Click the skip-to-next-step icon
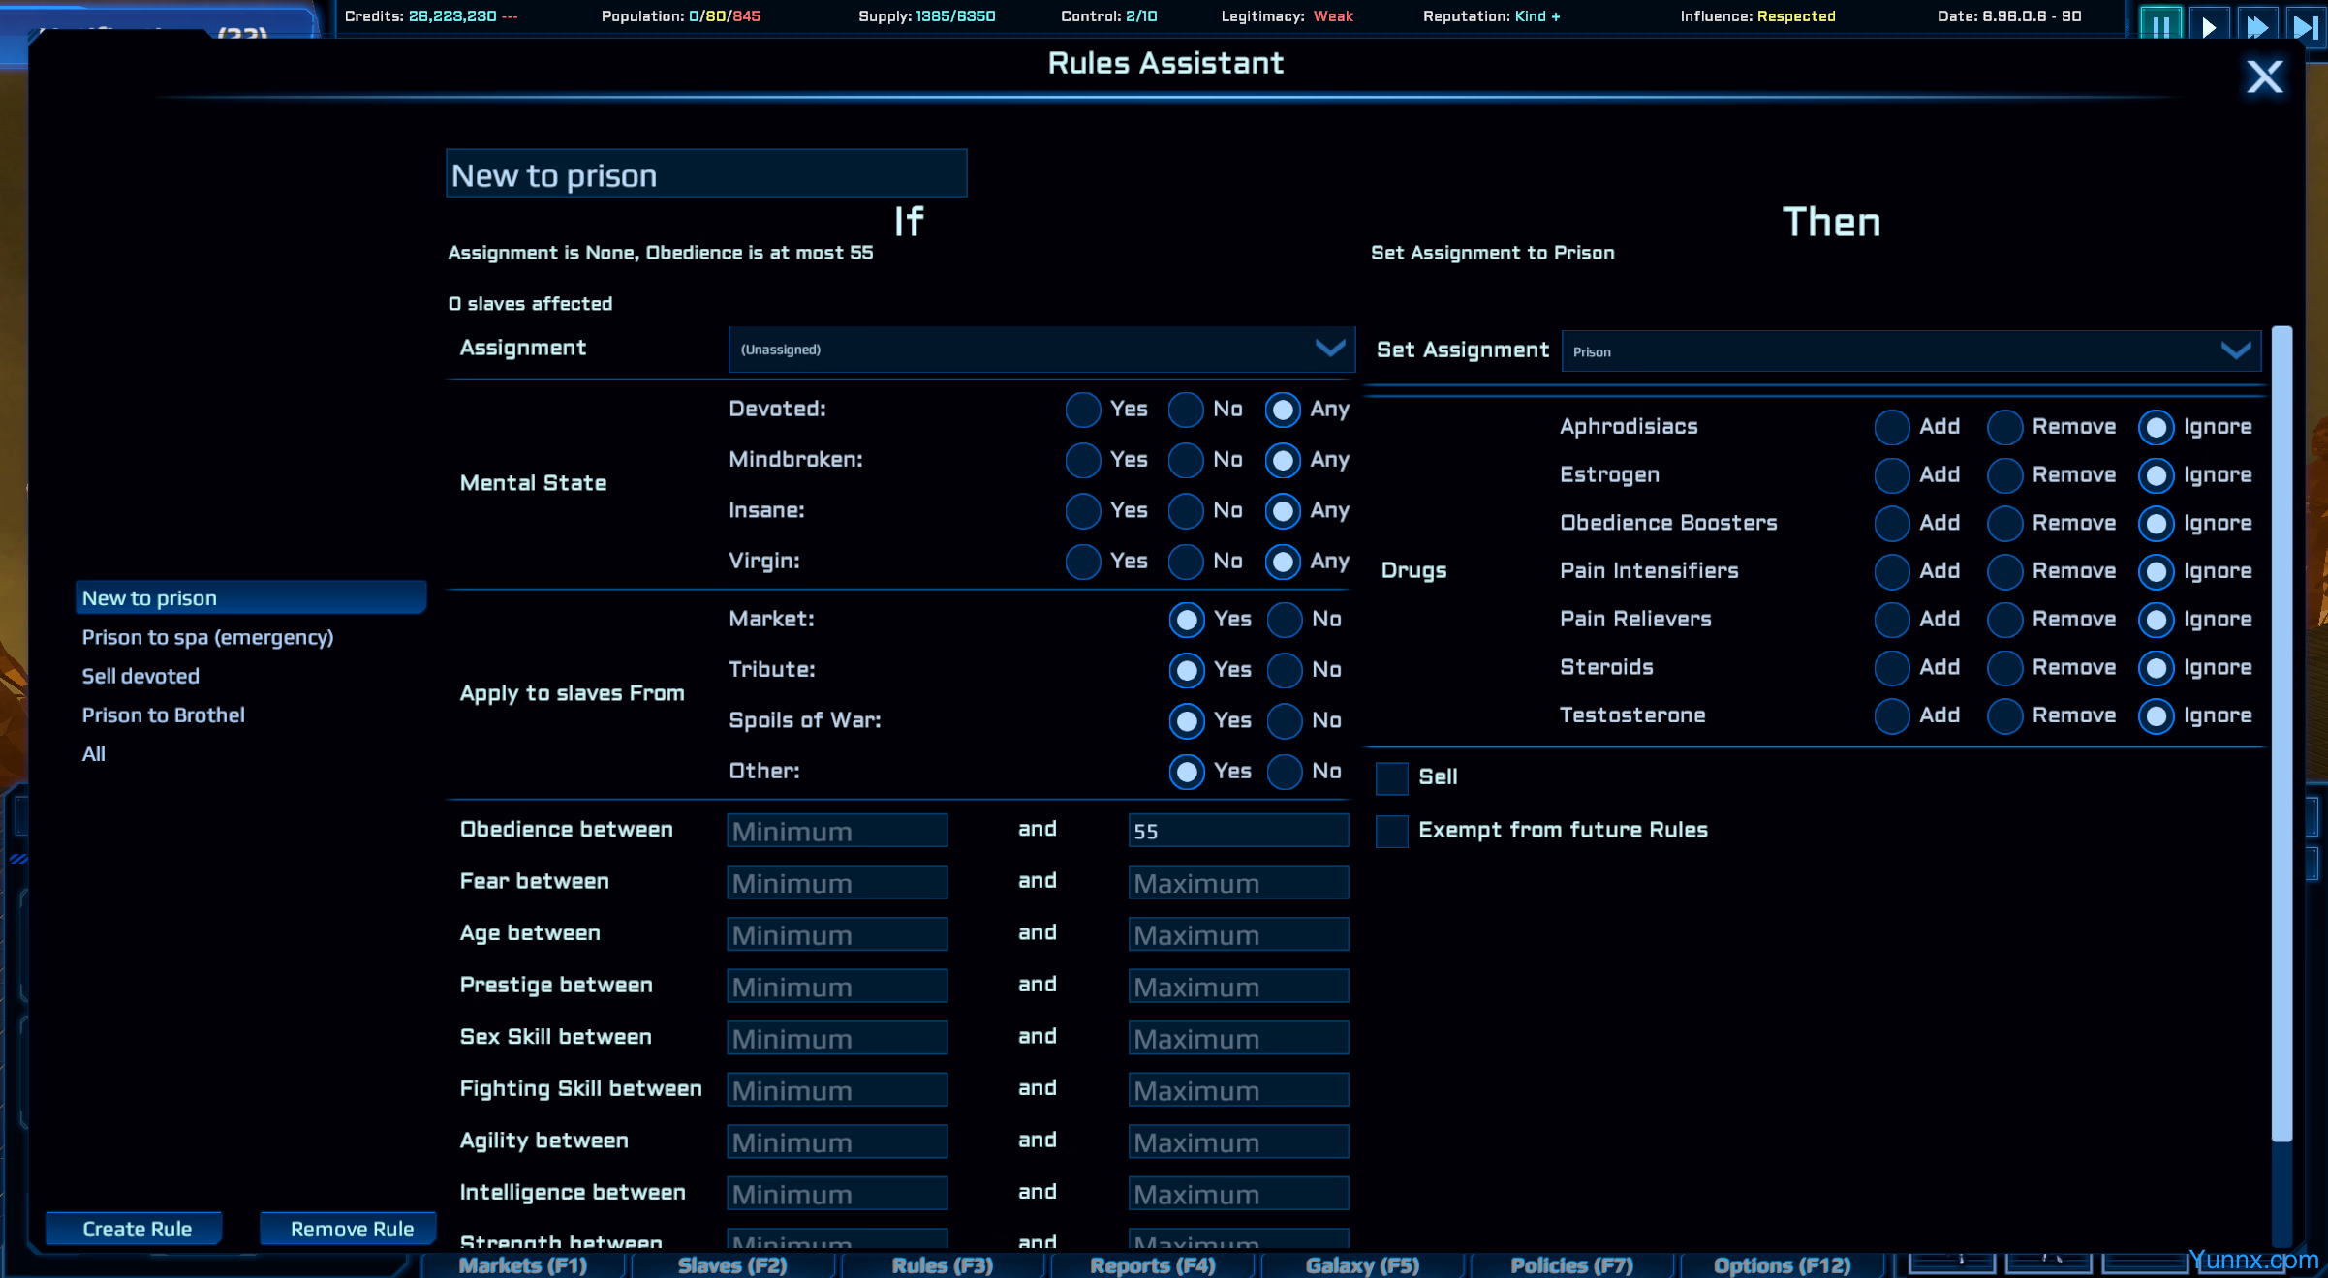This screenshot has height=1278, width=2328. click(x=2304, y=24)
